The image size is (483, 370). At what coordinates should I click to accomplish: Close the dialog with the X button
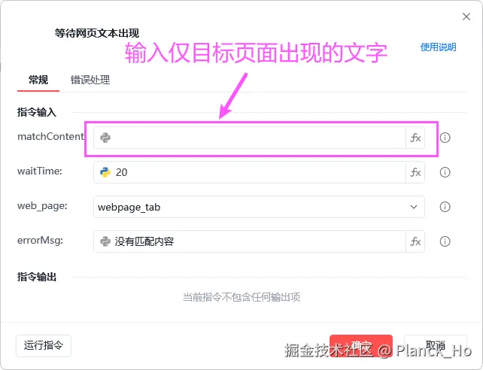tap(466, 17)
